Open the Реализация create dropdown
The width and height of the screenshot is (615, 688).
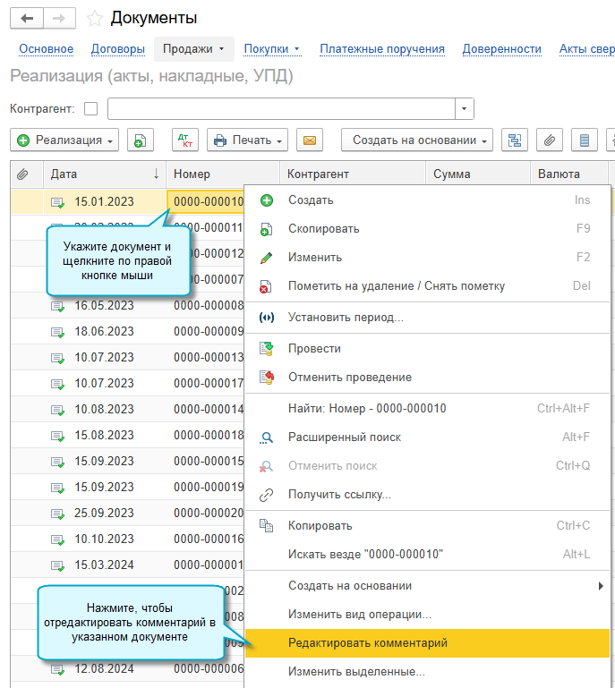click(66, 140)
